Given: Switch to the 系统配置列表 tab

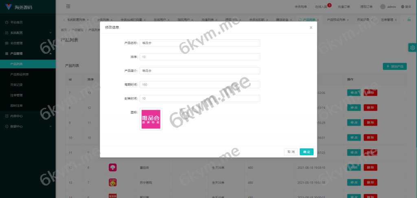Looking at the screenshot, I should pos(76,20).
